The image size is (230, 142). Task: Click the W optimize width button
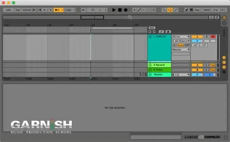(x=217, y=17)
